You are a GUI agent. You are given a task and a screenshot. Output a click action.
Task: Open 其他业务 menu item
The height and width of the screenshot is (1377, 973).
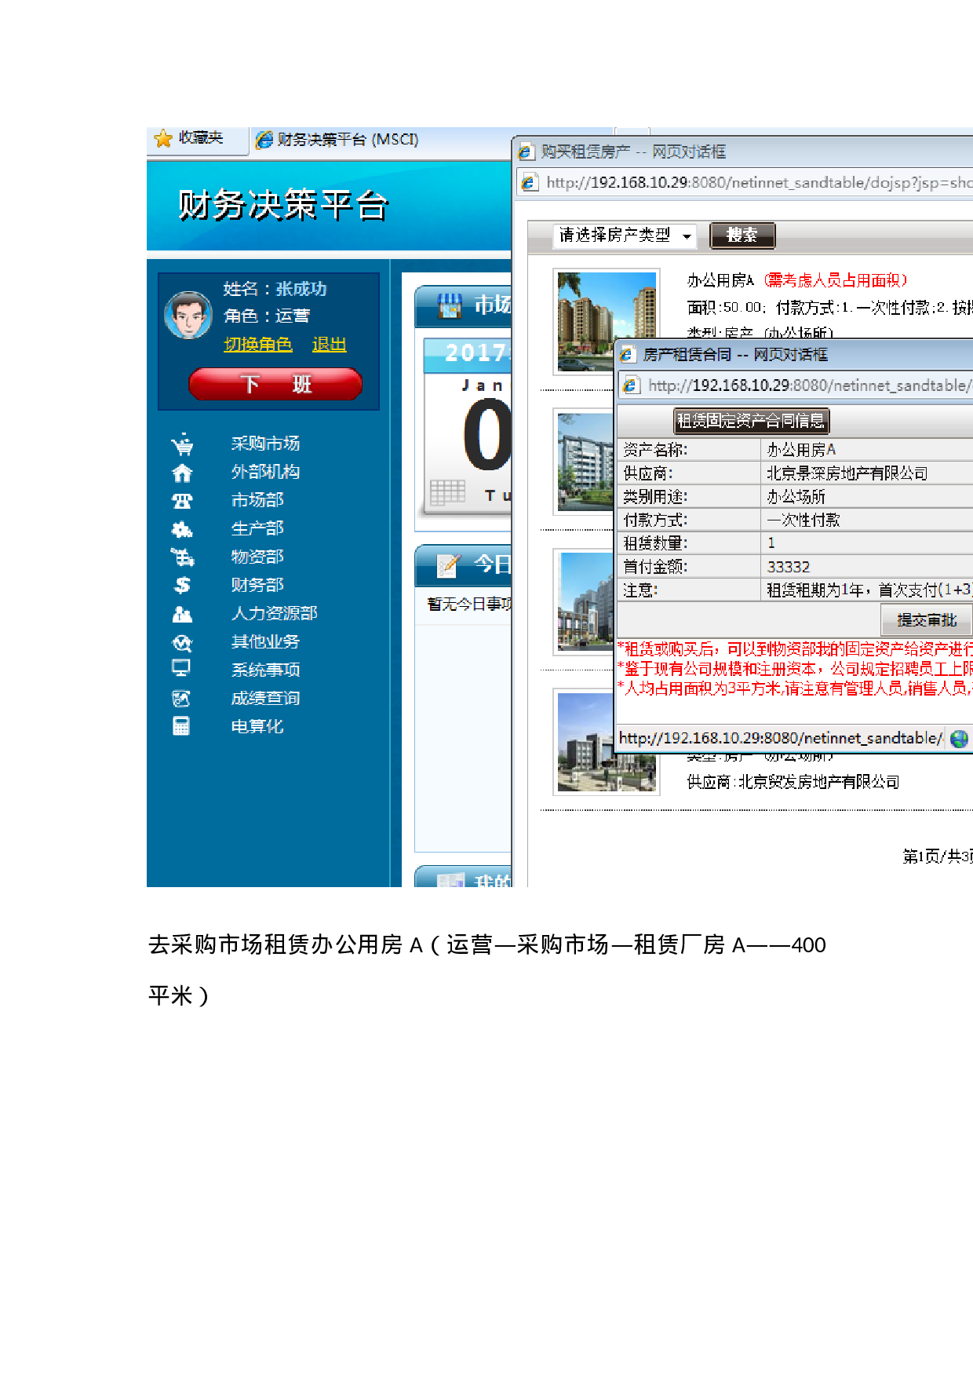pyautogui.click(x=265, y=641)
